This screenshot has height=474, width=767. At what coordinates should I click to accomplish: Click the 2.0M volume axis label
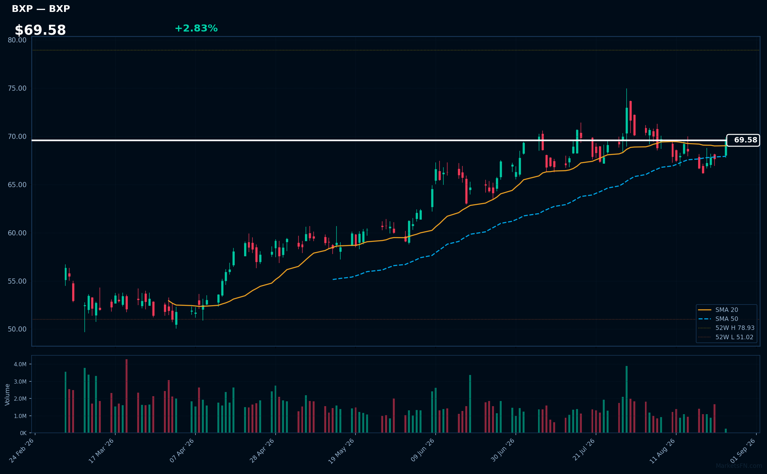click(x=20, y=399)
